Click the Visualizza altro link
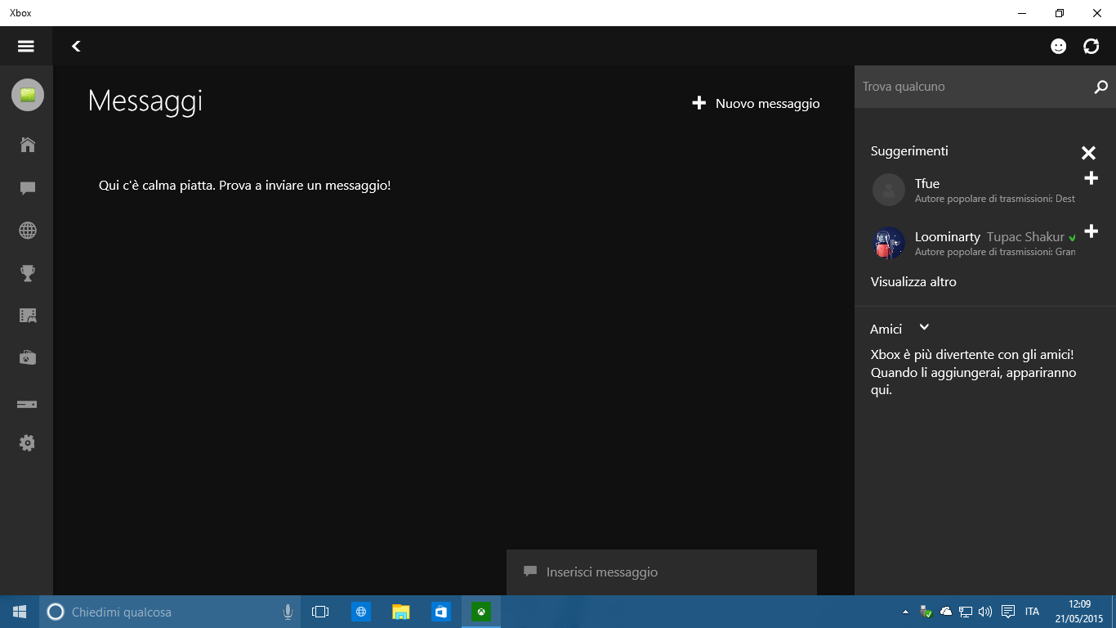Viewport: 1116px width, 628px height. [x=913, y=281]
